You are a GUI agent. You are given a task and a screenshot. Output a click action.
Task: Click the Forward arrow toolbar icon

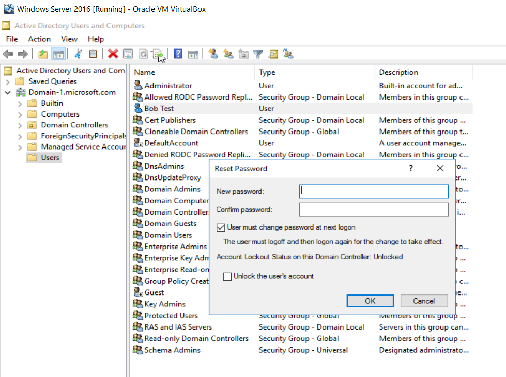(x=23, y=54)
